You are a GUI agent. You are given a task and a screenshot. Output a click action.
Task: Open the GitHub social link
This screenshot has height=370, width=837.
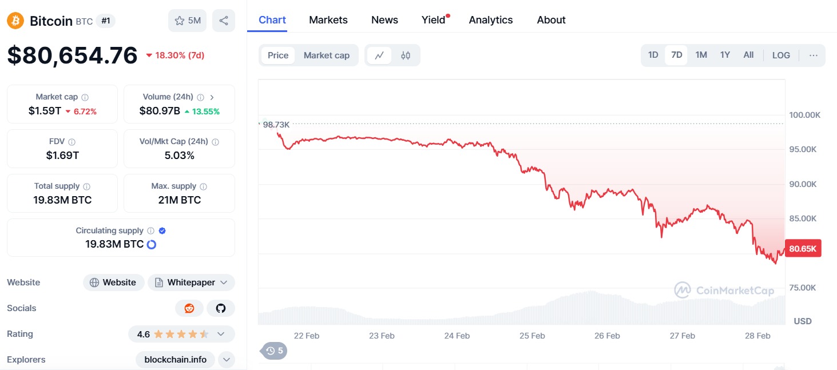pos(221,308)
